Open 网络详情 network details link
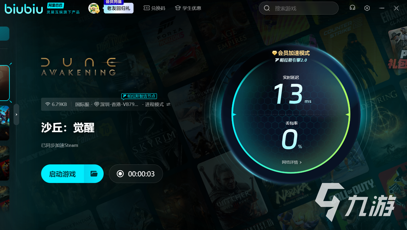Image resolution: width=407 pixels, height=230 pixels. 292,162
